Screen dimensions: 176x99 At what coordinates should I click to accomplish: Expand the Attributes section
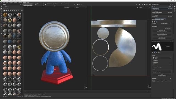(x=155, y=60)
